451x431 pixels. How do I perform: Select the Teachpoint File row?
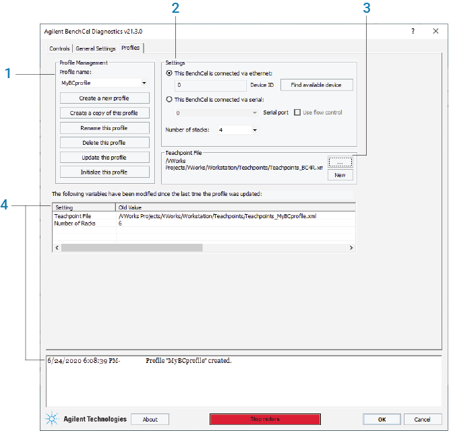point(204,216)
